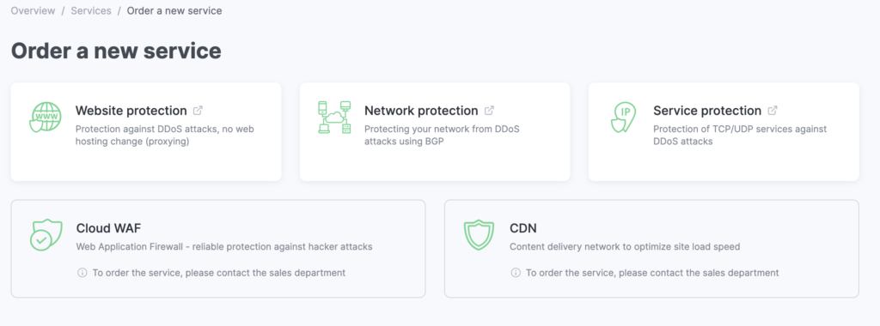Click the Network protection servers icon
The width and height of the screenshot is (880, 326).
(x=334, y=117)
